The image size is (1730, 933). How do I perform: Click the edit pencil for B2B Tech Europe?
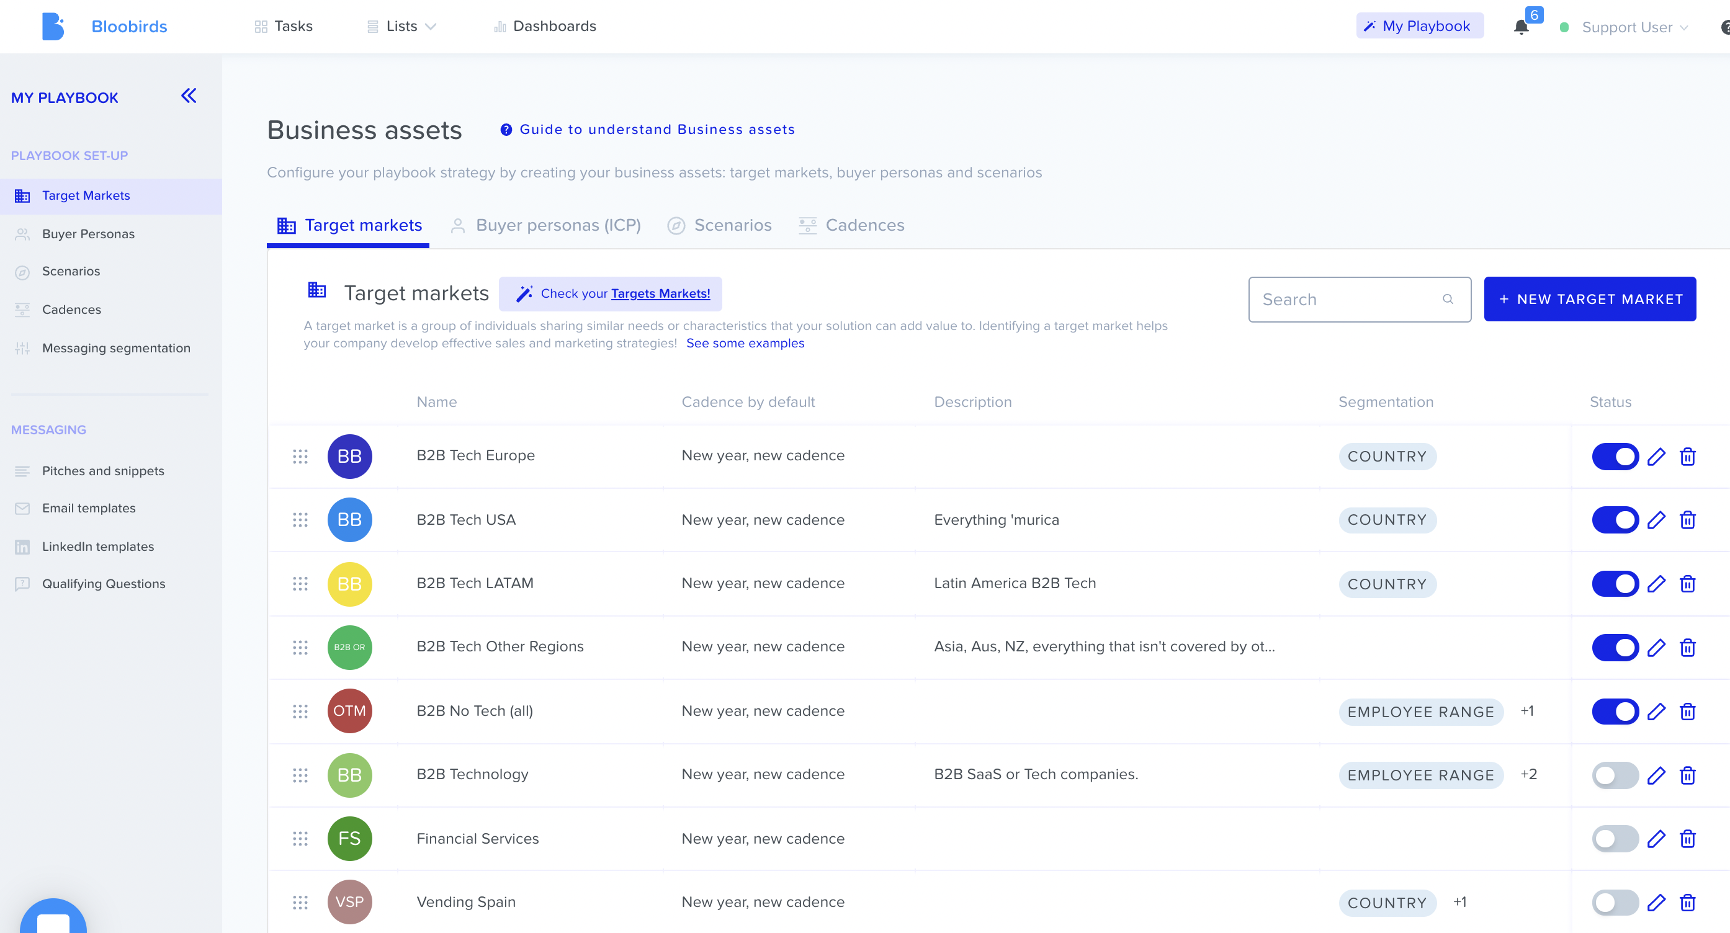pyautogui.click(x=1656, y=457)
